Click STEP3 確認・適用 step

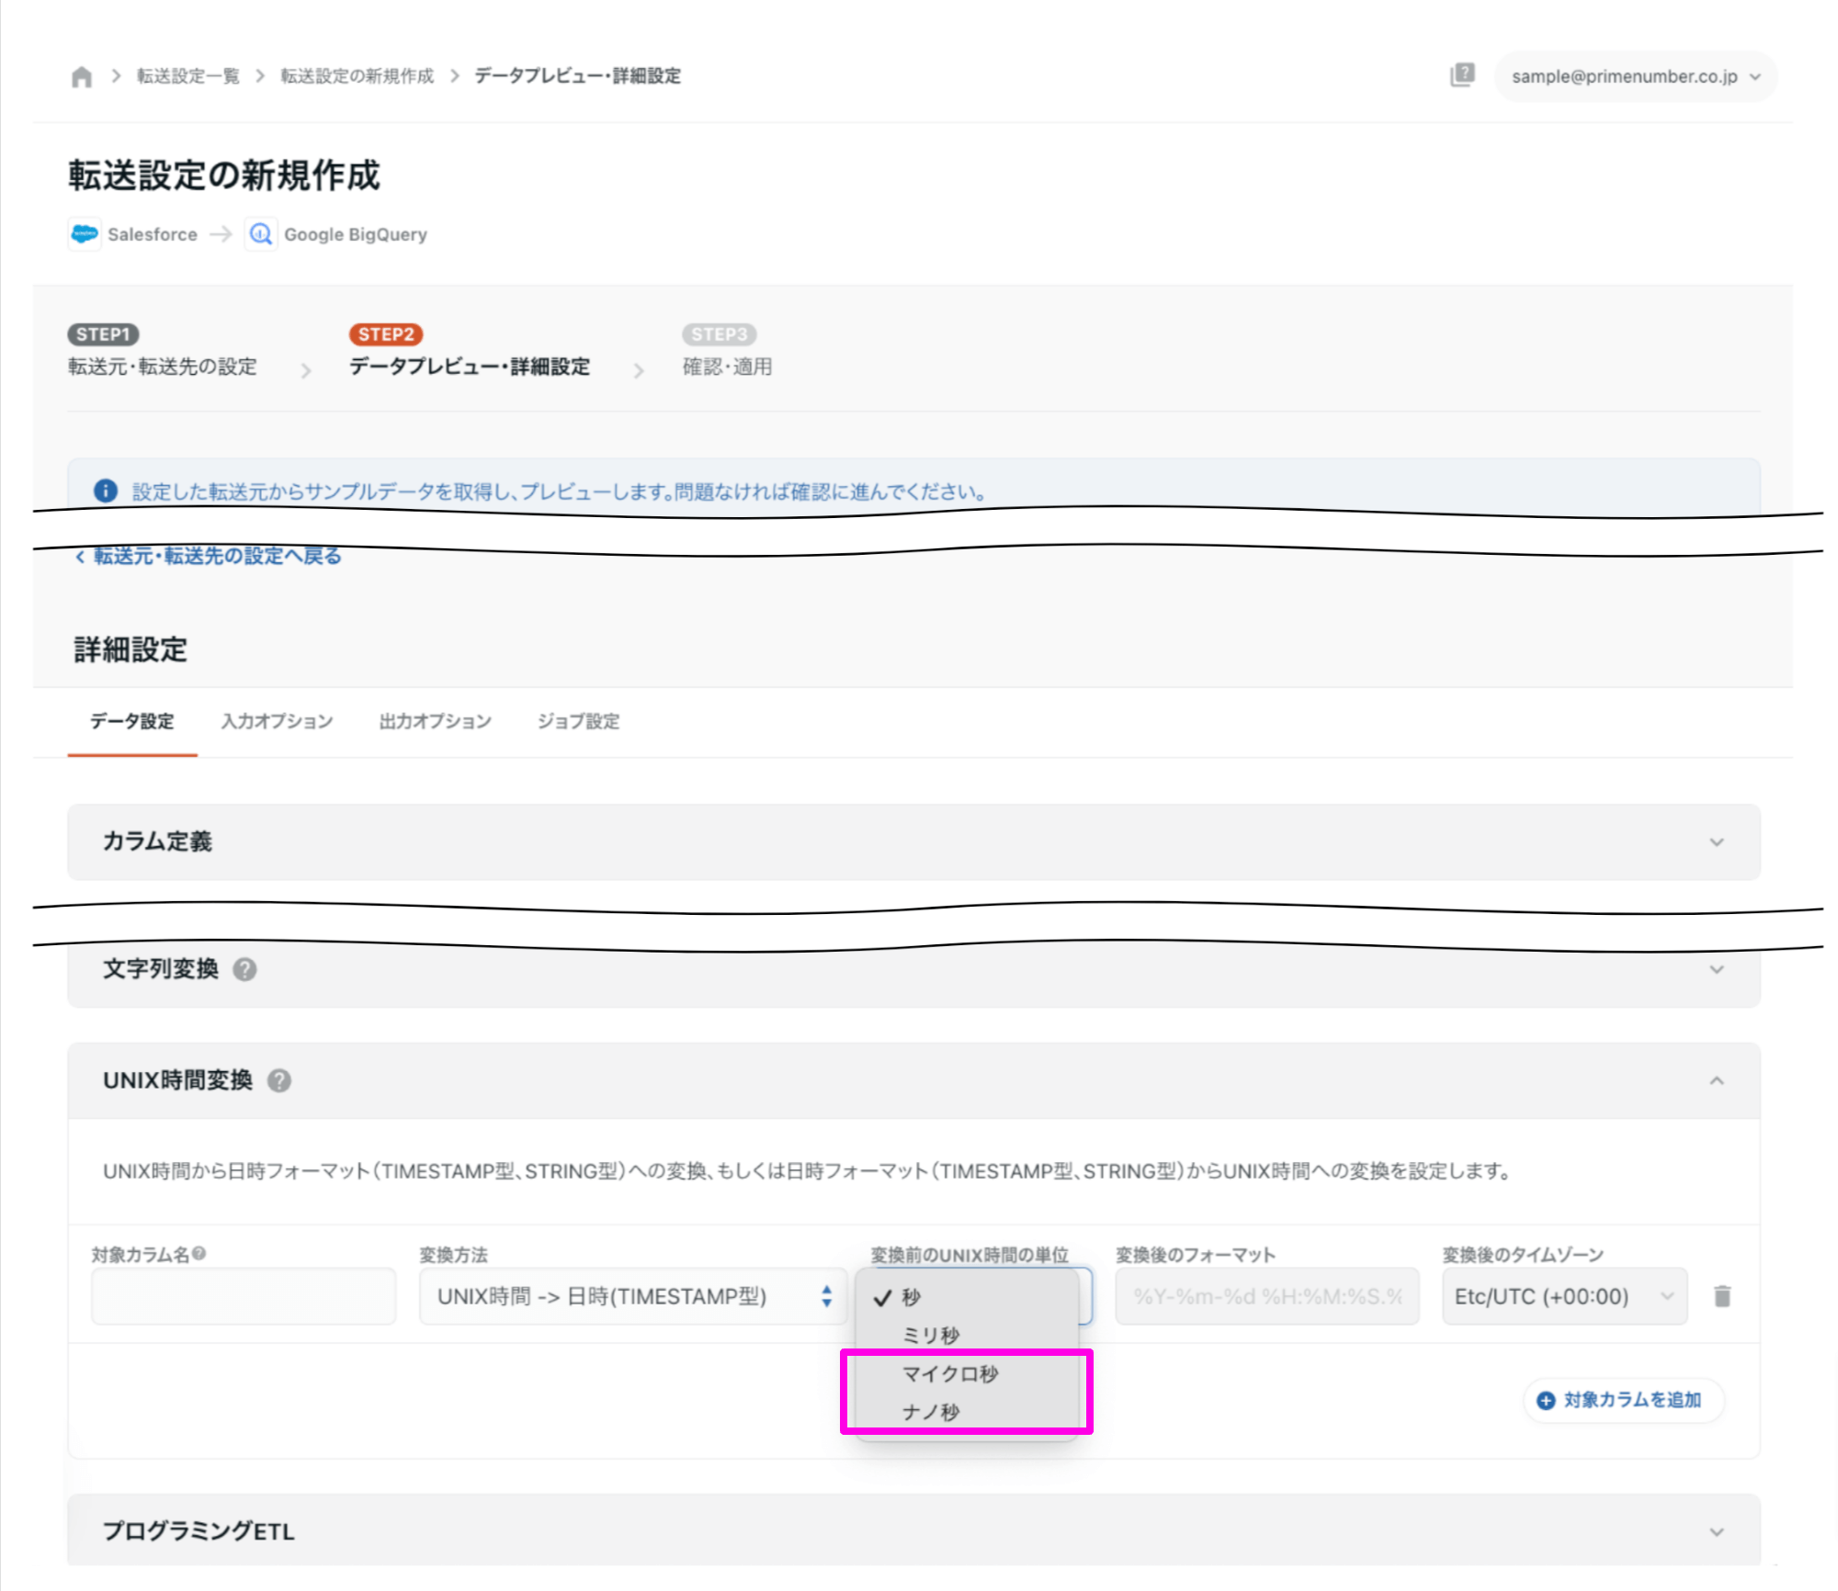tap(727, 351)
